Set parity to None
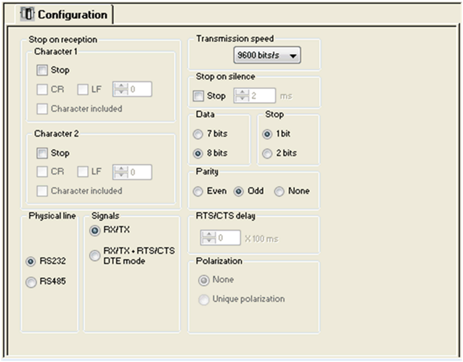 tap(279, 191)
